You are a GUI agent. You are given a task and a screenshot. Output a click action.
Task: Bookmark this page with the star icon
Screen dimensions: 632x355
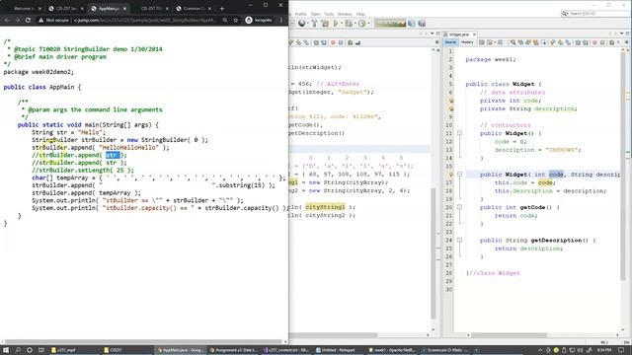coord(236,20)
